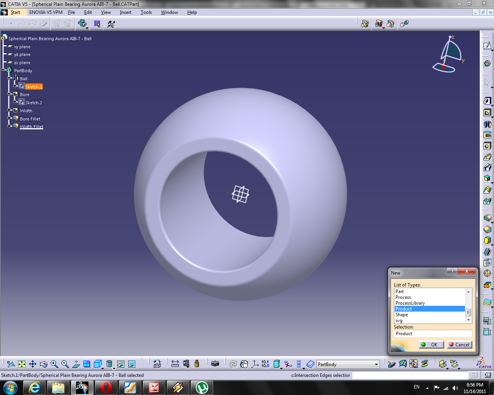
Task: Select Sketch.2 in the tree
Action: pos(34,103)
